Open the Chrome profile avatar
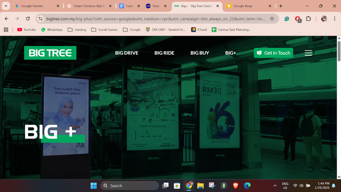Image resolution: width=341 pixels, height=192 pixels. pyautogui.click(x=324, y=19)
